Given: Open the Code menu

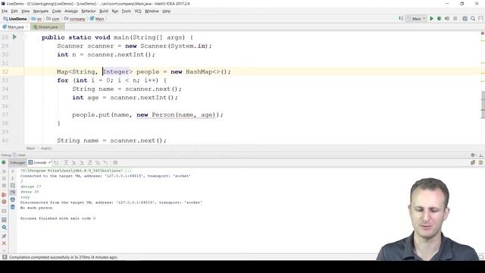Looking at the screenshot, I should pyautogui.click(x=57, y=11).
